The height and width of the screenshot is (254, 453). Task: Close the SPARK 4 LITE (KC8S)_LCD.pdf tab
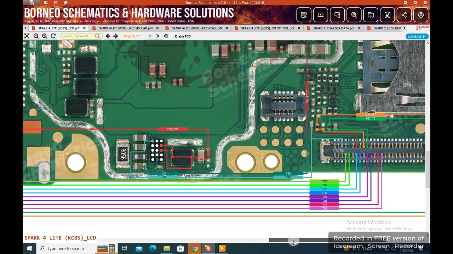click(84, 28)
